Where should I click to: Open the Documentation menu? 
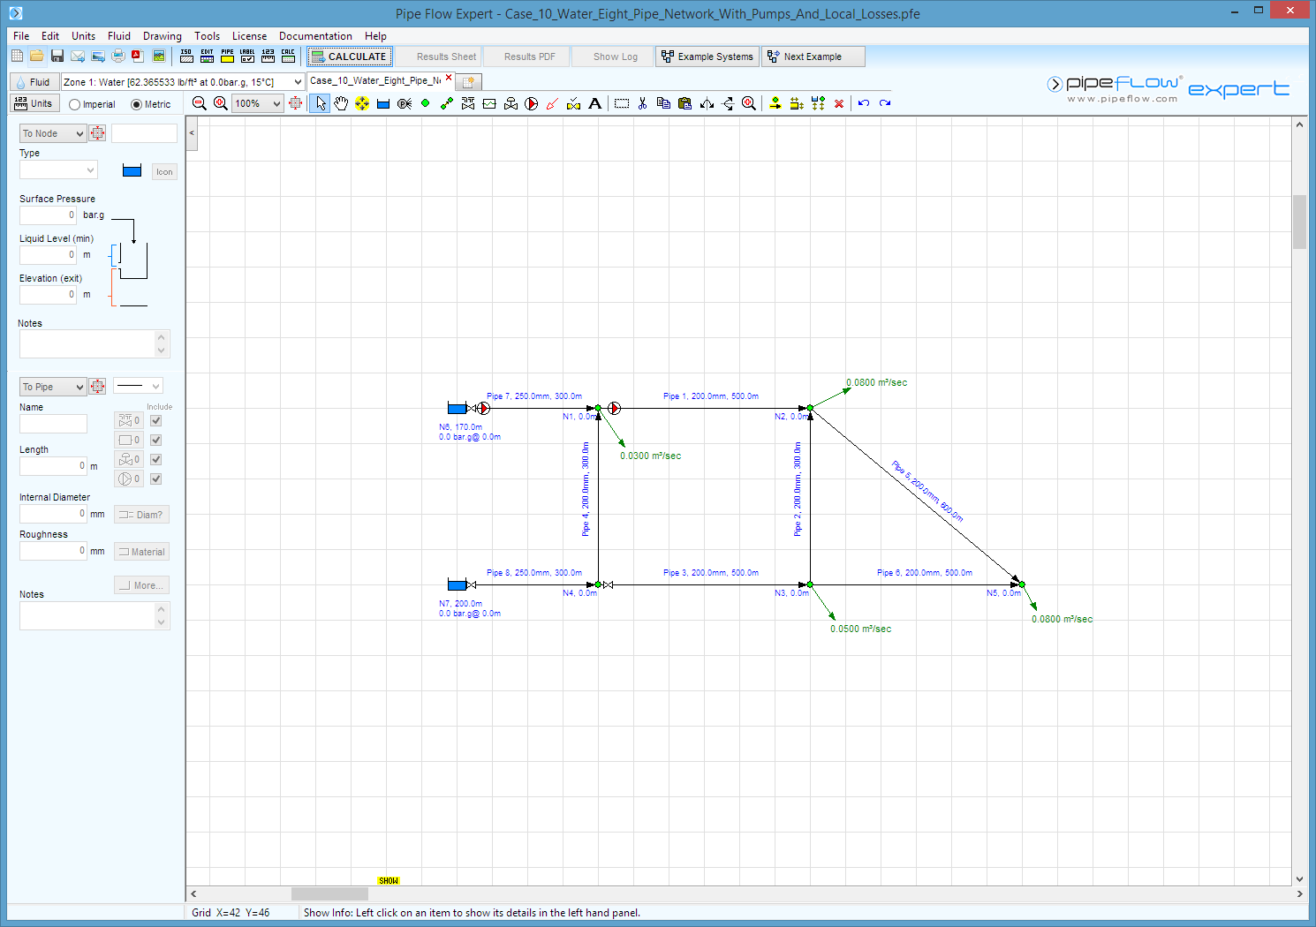[315, 36]
